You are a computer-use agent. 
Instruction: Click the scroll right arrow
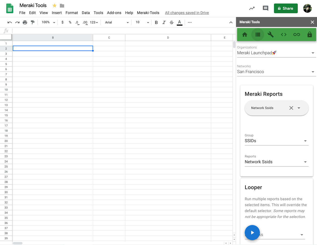[x=230, y=243]
